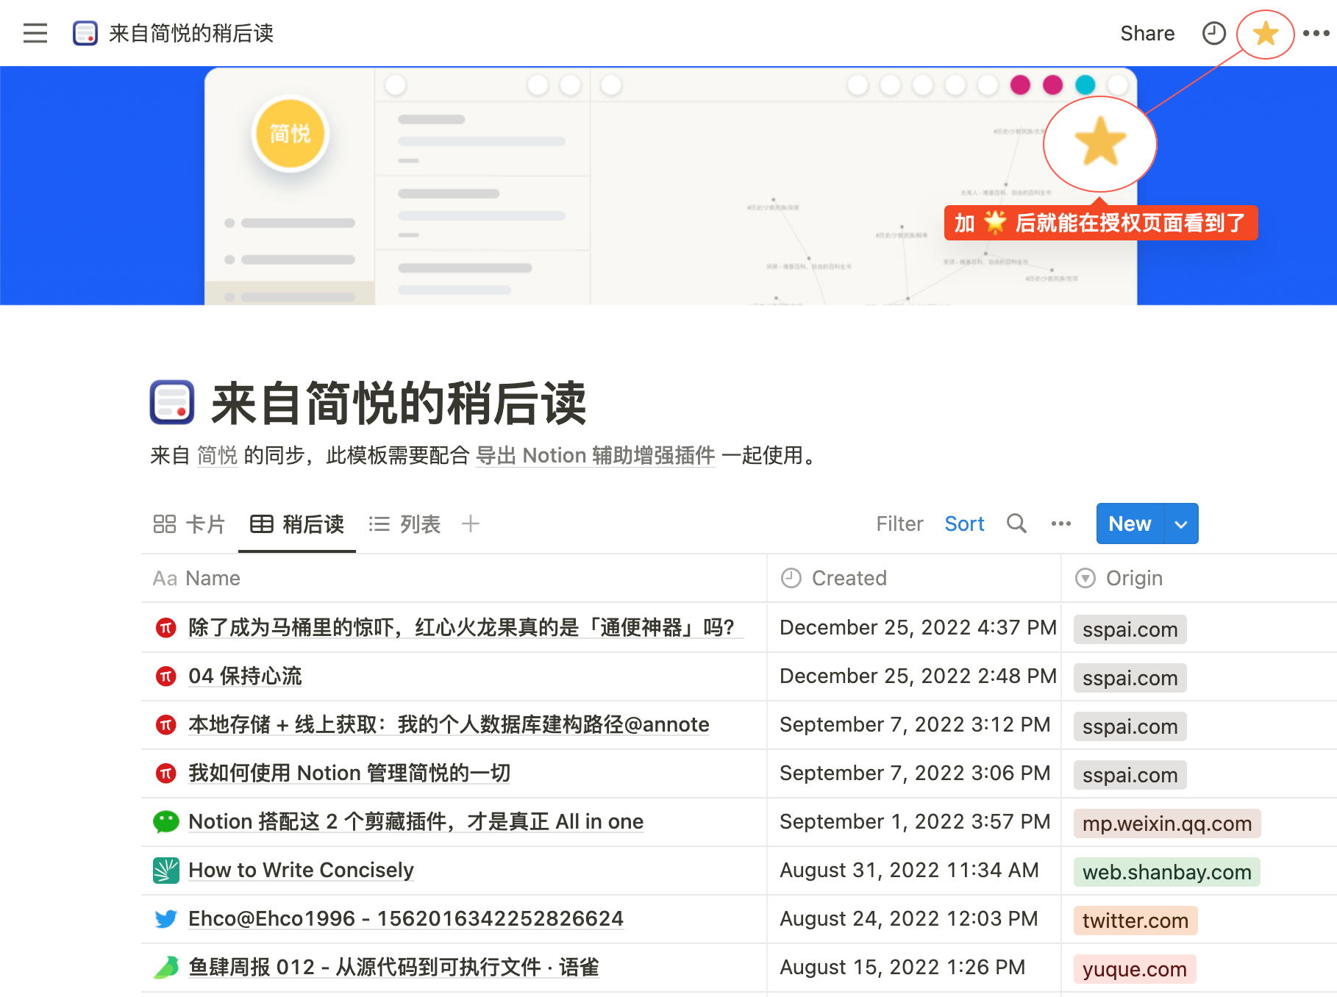Click the New button to add an entry

1129,523
